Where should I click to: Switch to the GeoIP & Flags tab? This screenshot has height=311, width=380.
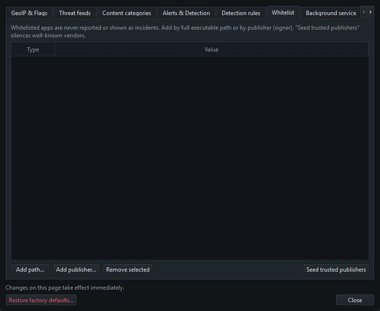[29, 13]
